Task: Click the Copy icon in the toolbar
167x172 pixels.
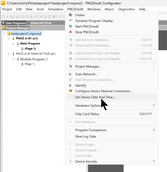Action: point(46,16)
